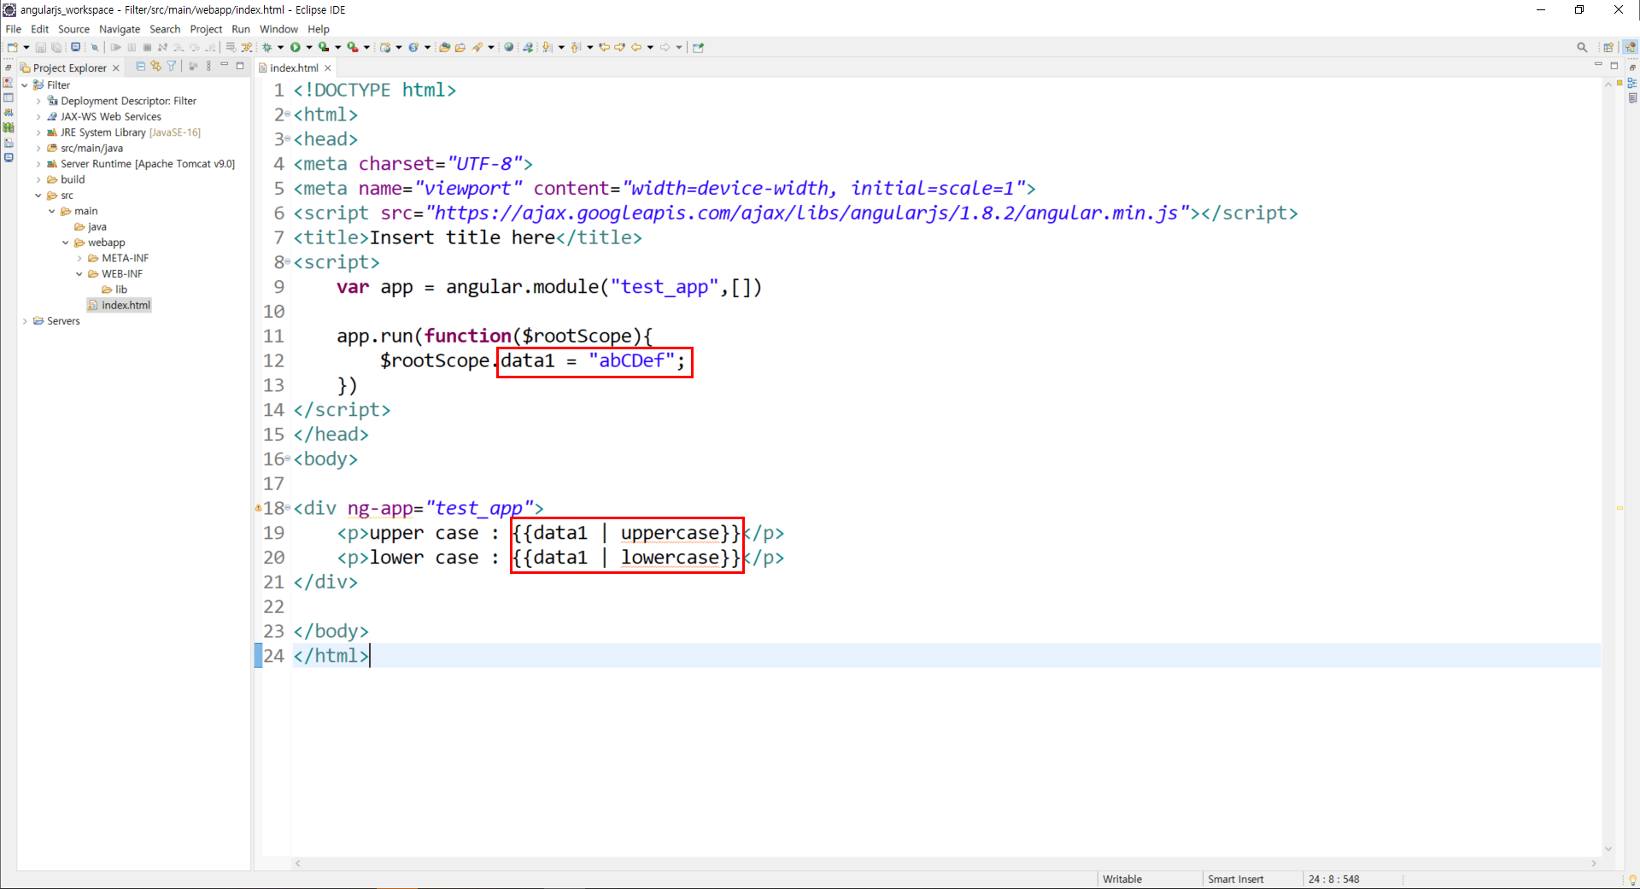Image resolution: width=1640 pixels, height=889 pixels.
Task: Click the Project Explorer filter funnel icon
Action: tap(172, 66)
